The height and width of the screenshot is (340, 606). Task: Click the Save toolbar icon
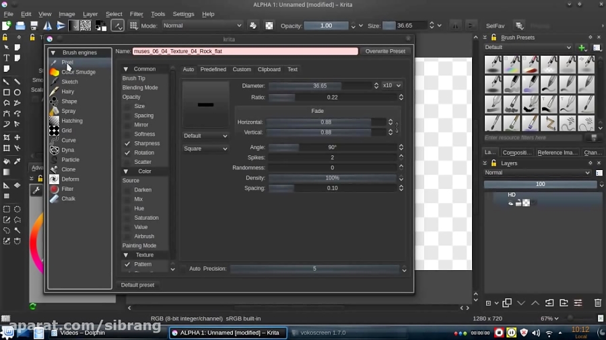pyautogui.click(x=34, y=26)
